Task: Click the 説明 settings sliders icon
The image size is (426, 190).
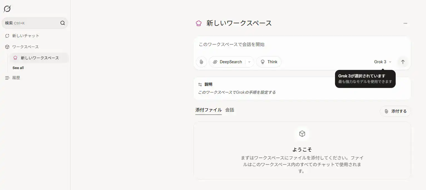Action: point(200,84)
